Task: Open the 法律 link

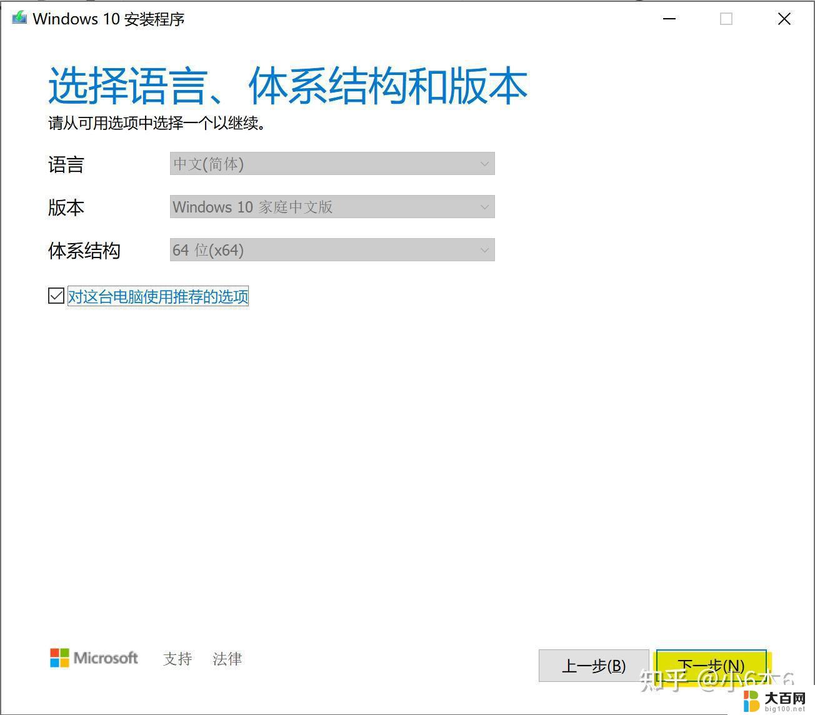Action: 227,658
